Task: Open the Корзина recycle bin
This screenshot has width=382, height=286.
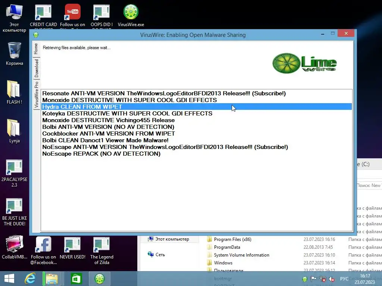Action: pos(15,54)
